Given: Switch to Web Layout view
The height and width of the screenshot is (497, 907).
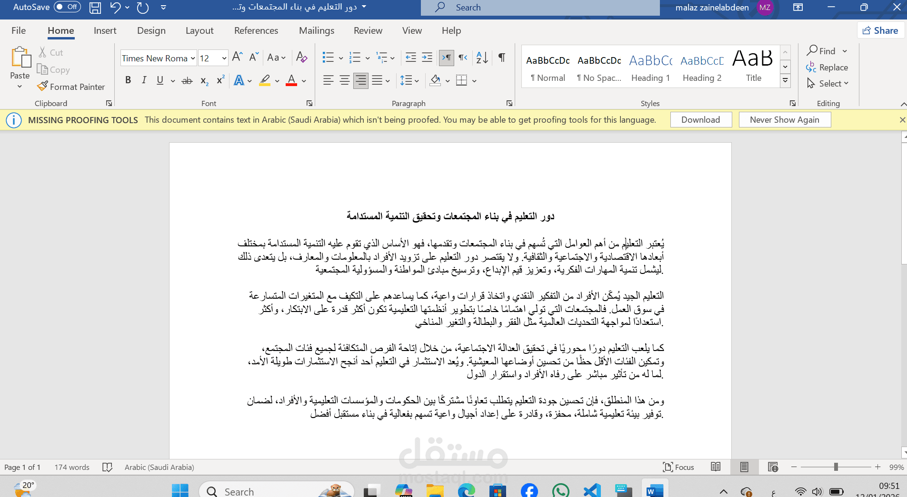Looking at the screenshot, I should click(773, 467).
